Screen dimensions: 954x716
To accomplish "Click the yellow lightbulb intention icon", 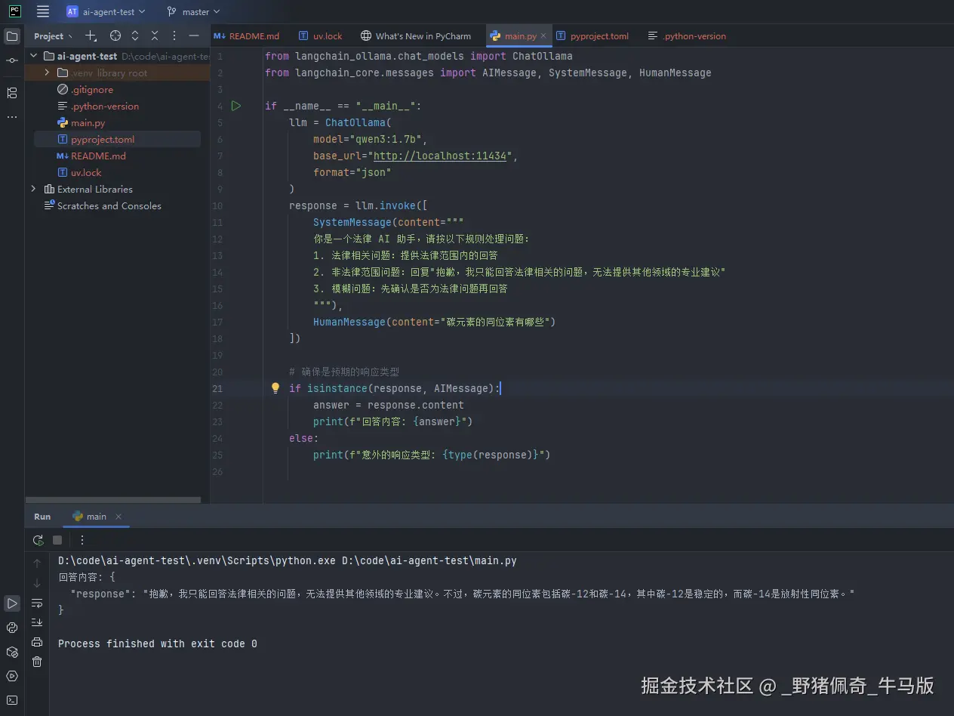I will (275, 388).
